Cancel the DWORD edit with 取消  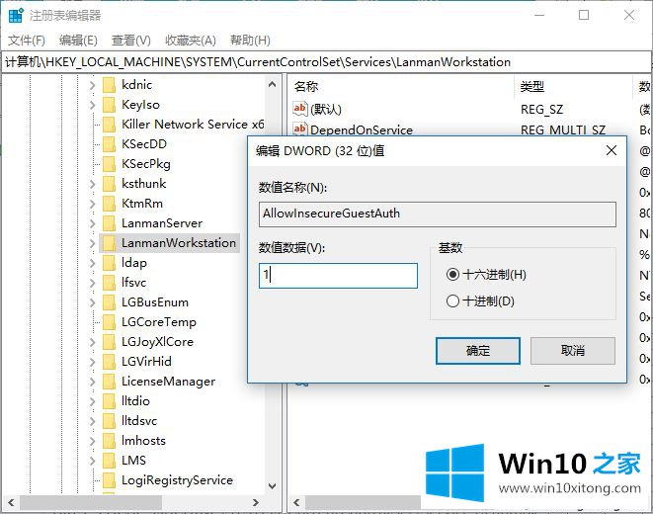point(573,351)
